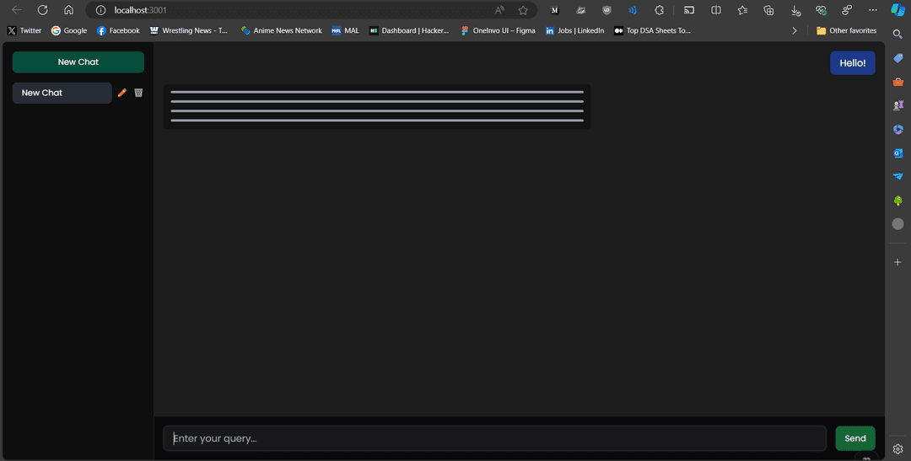Click the Split screen icon in toolbar
This screenshot has width=911, height=461.
point(715,10)
